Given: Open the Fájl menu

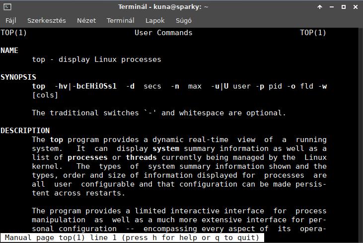Looking at the screenshot, I should [x=10, y=20].
